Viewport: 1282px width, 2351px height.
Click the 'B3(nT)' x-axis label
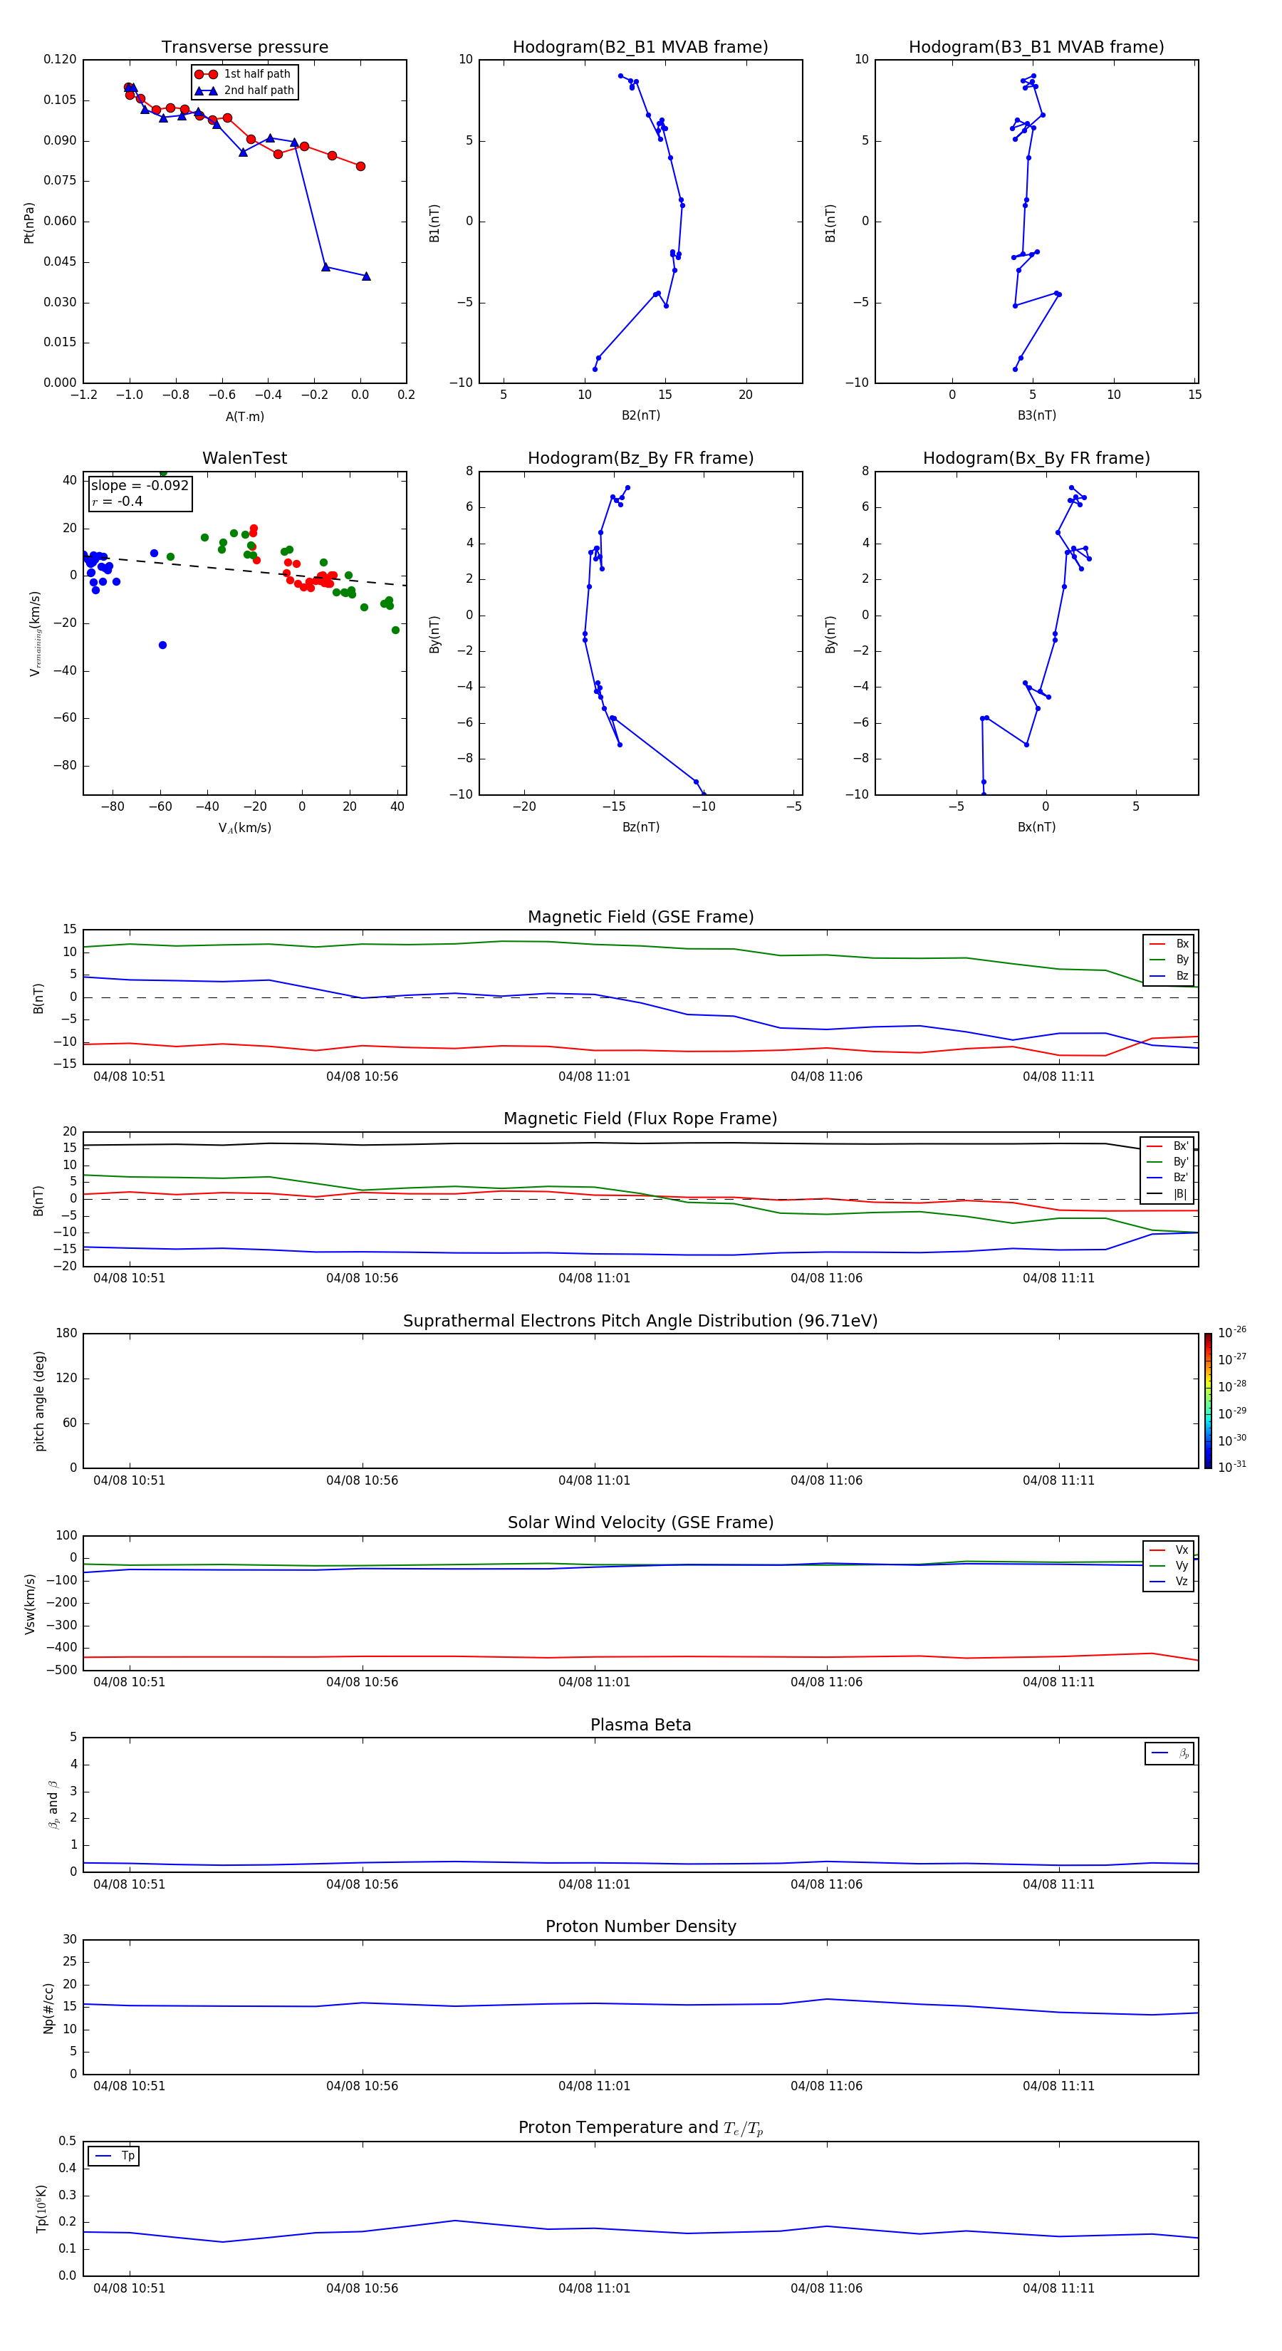[x=1036, y=415]
